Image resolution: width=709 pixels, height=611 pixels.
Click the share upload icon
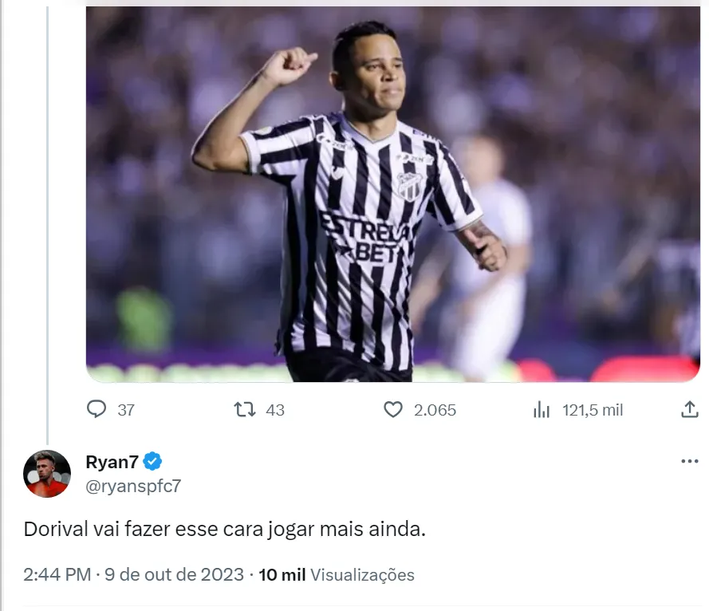(690, 410)
